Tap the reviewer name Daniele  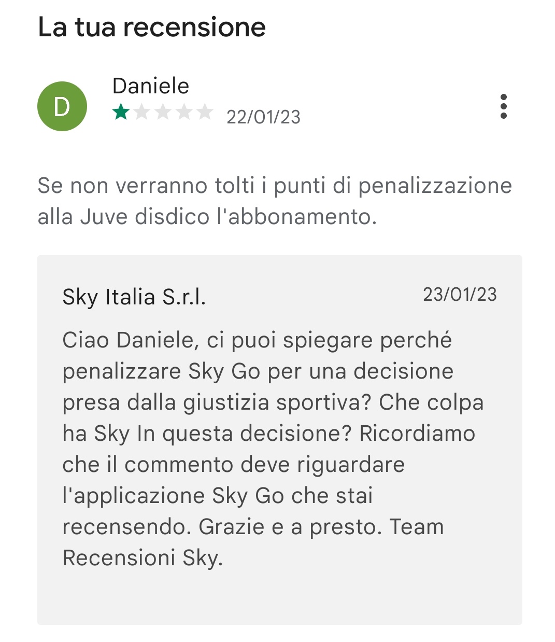(151, 86)
